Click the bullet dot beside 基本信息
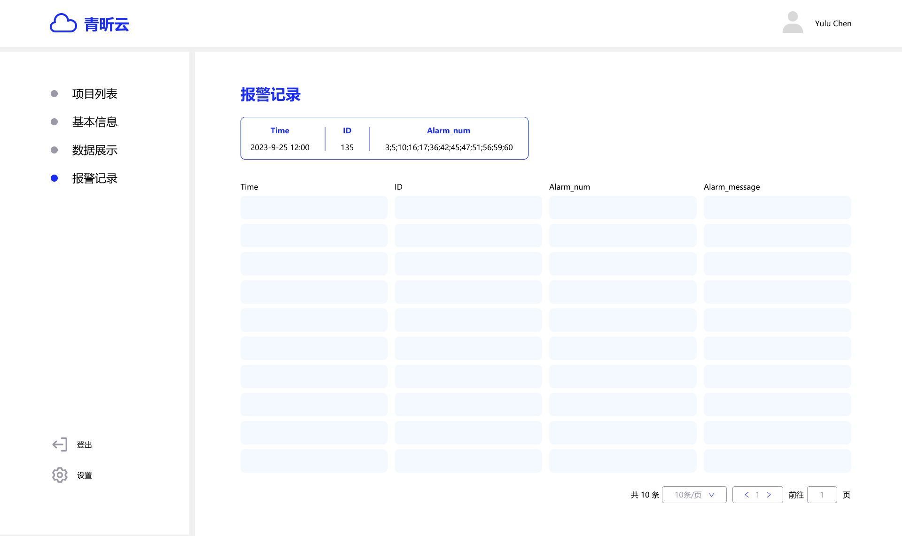Screen dimensions: 902x536 [x=54, y=122]
